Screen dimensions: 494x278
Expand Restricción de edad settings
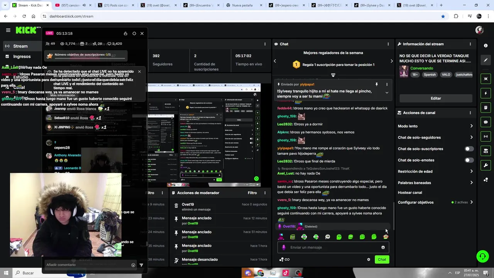[x=471, y=171]
